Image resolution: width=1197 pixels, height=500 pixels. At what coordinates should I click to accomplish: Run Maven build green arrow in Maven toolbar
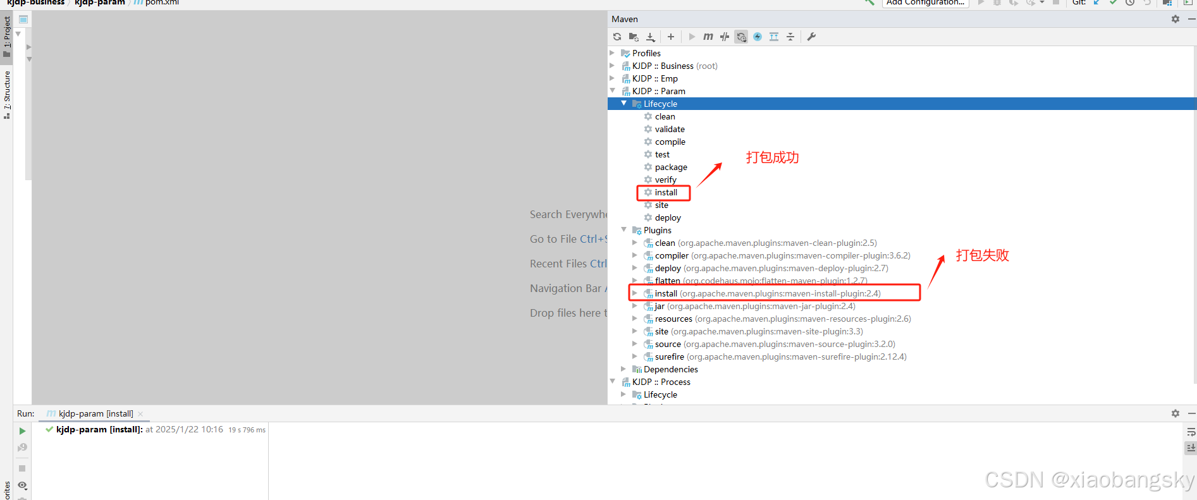tap(692, 37)
